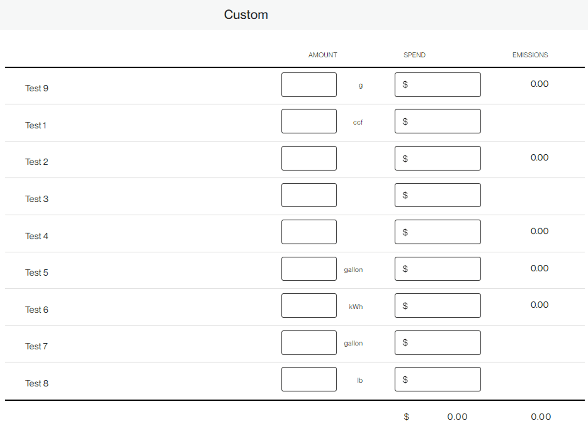
Task: Click the emissions value 0.00 for Test 2
Action: click(539, 158)
